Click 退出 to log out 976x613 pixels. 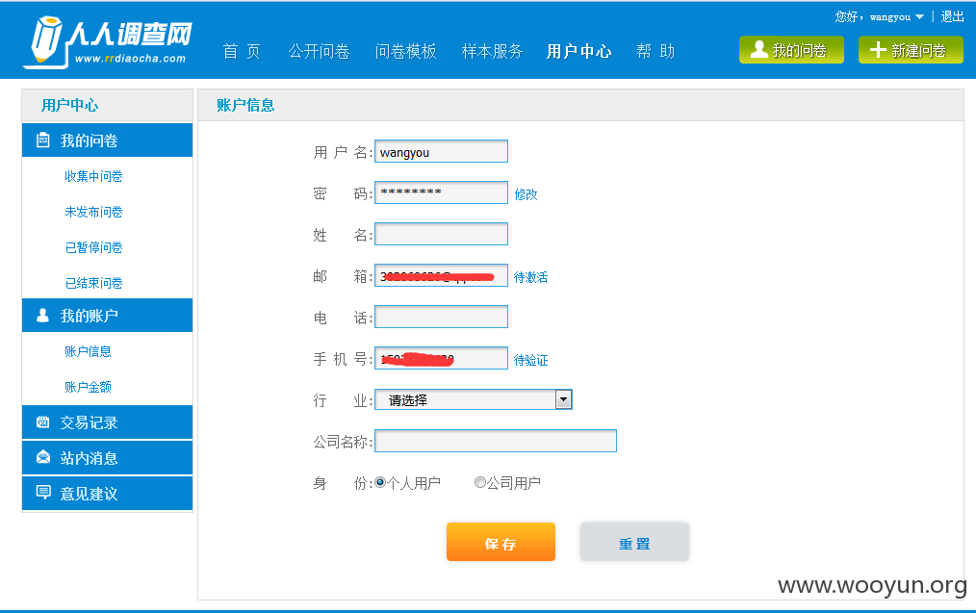[952, 16]
